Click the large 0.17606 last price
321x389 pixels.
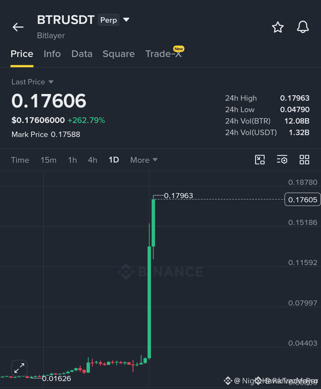(x=49, y=101)
